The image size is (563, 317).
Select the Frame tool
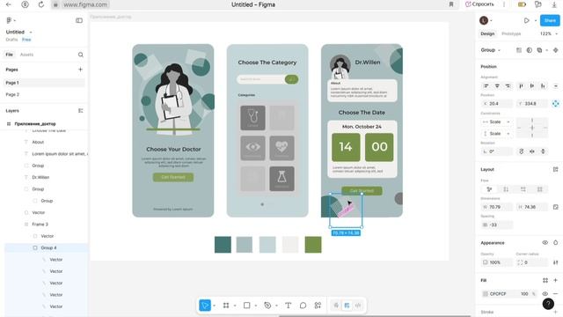coord(226,306)
